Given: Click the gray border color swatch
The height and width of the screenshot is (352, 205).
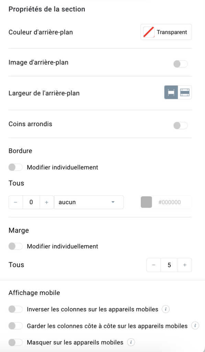Looking at the screenshot, I should click(147, 202).
